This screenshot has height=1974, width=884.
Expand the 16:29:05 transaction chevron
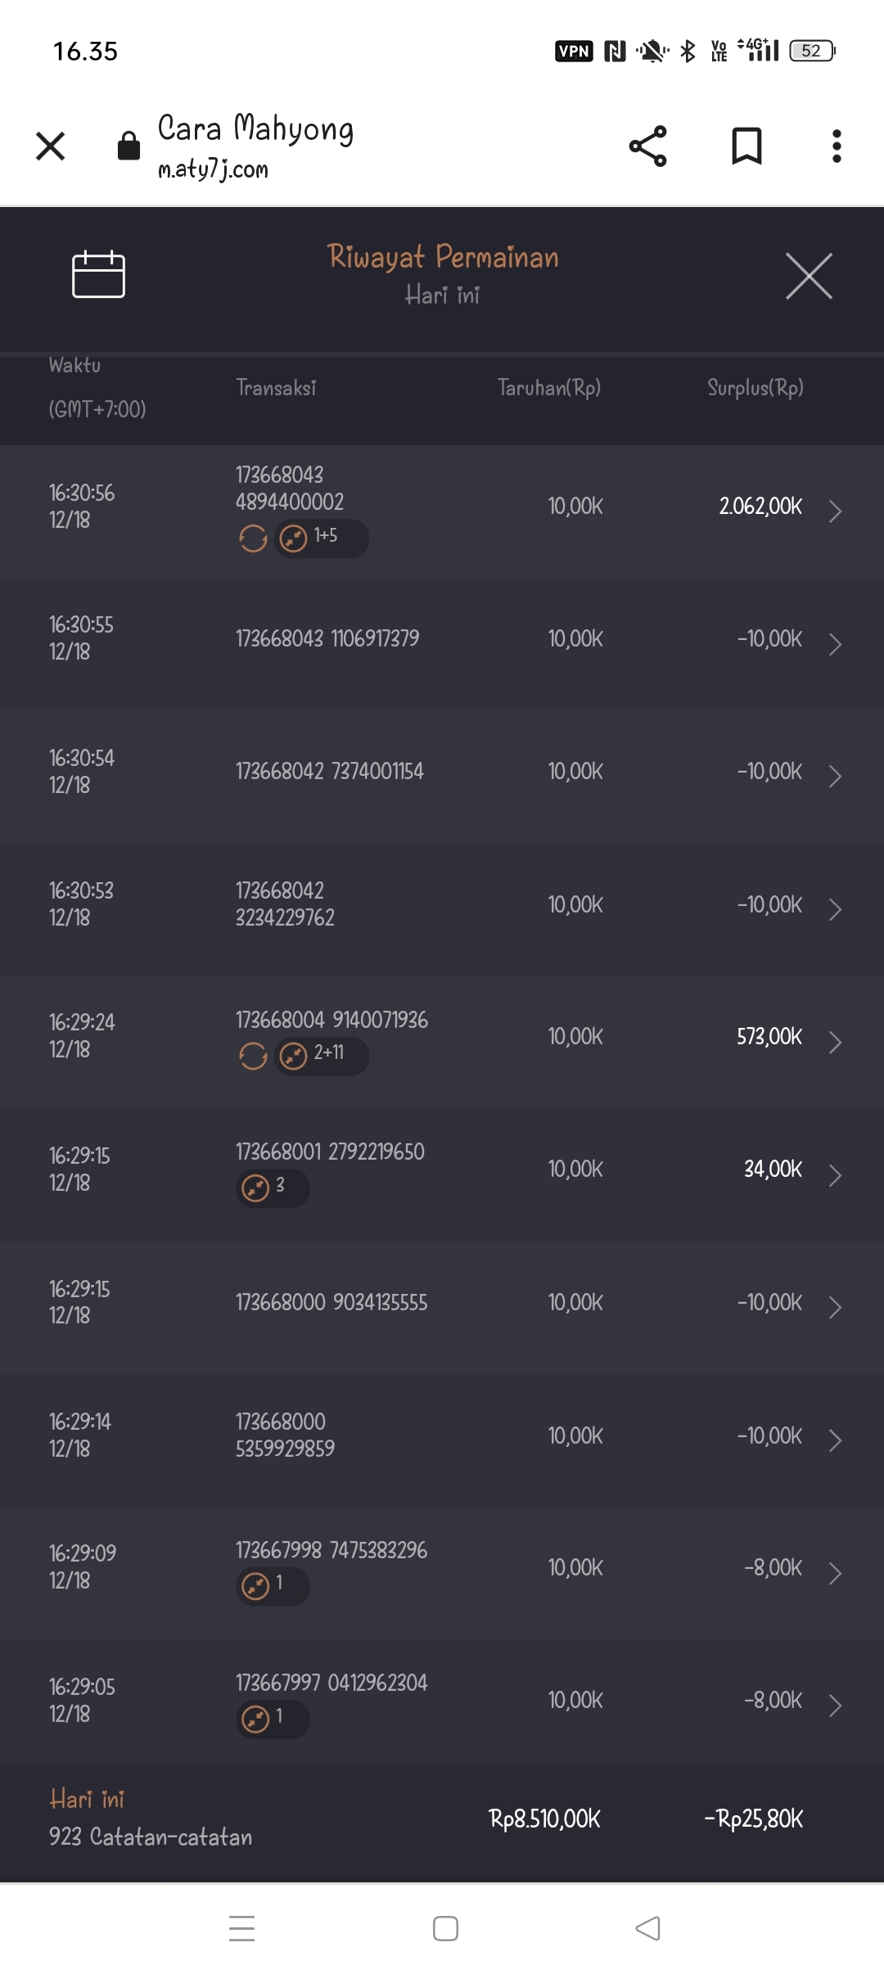coord(835,1705)
